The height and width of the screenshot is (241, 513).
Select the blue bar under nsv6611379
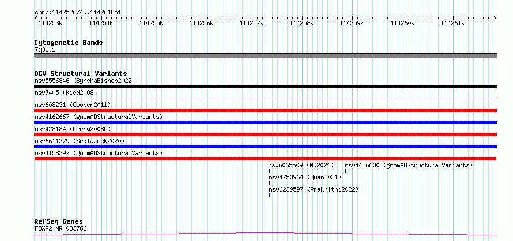pyautogui.click(x=265, y=147)
